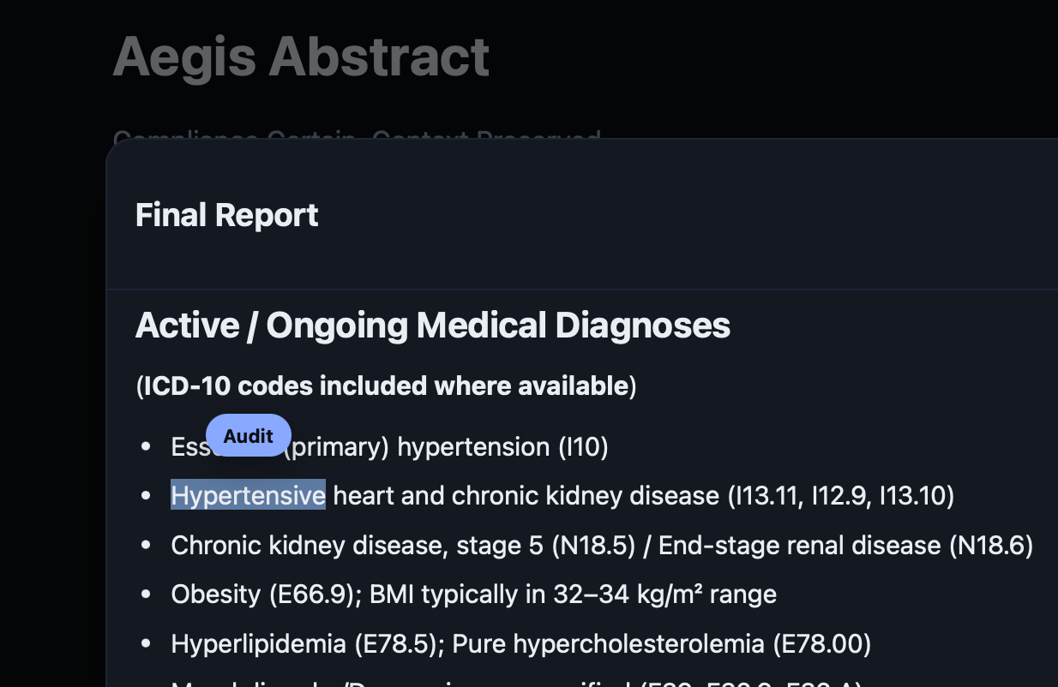Select the highlighted word Hypertensive
This screenshot has width=1058, height=687.
247,495
